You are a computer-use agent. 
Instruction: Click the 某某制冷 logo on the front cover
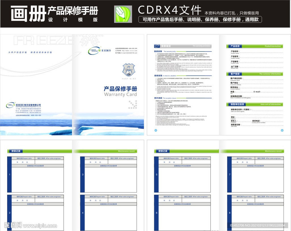(99, 51)
